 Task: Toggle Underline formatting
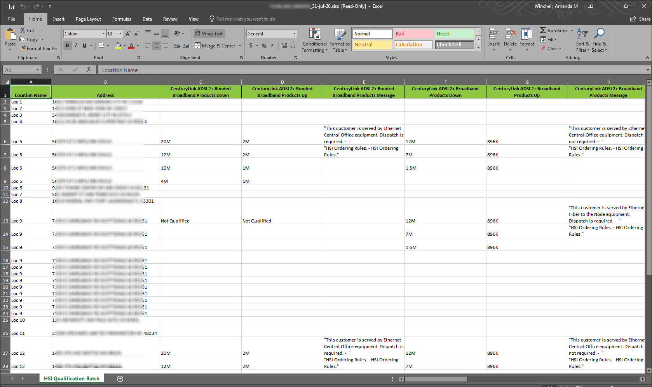click(x=84, y=46)
